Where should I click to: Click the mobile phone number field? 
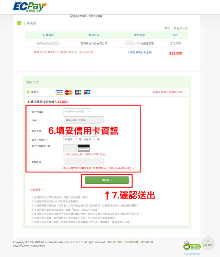[x=83, y=161]
